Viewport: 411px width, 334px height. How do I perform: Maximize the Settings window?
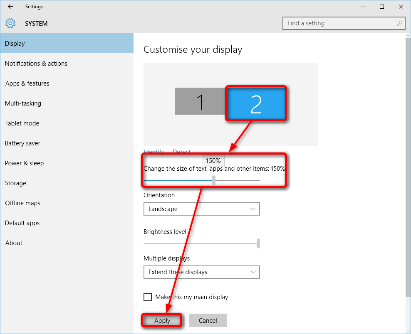(382, 7)
